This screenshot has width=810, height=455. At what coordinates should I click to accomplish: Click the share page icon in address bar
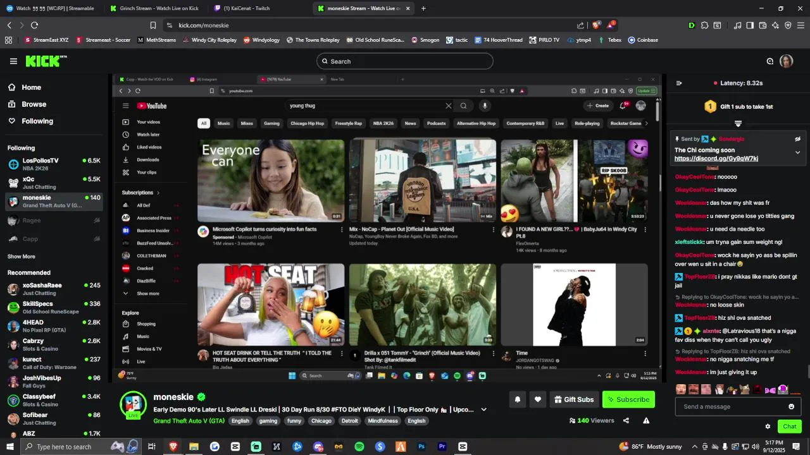point(580,25)
